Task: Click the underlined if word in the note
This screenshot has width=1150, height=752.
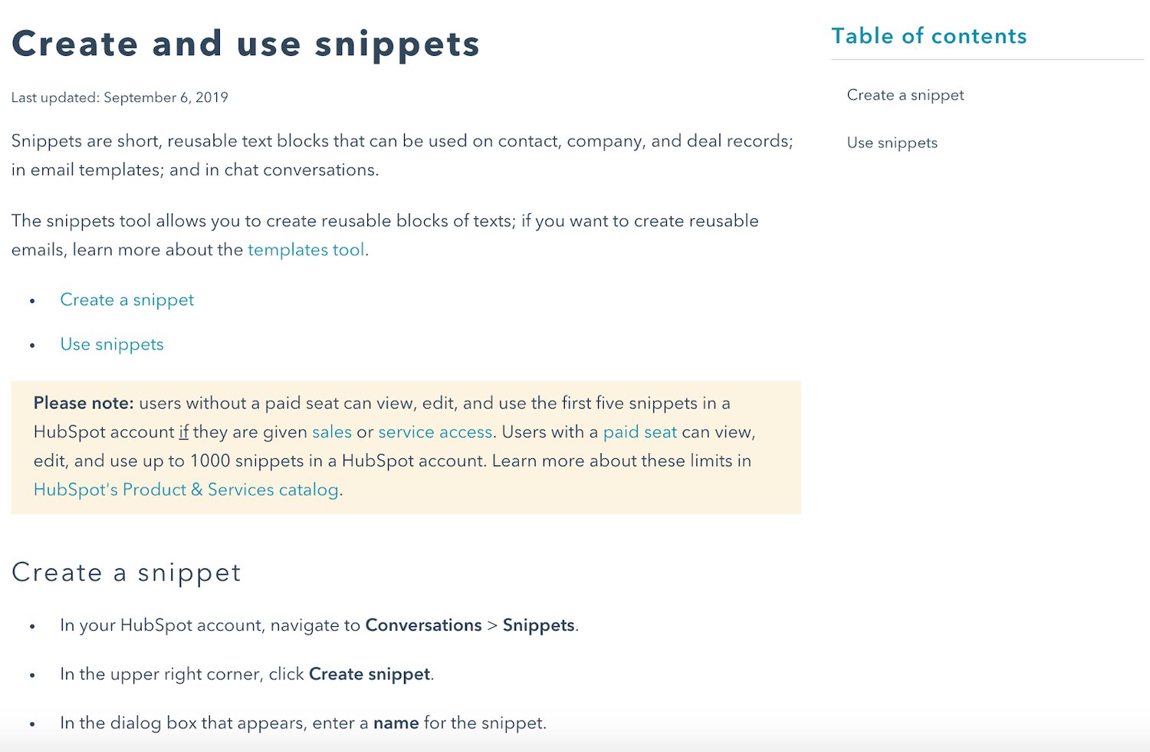Action: click(184, 432)
